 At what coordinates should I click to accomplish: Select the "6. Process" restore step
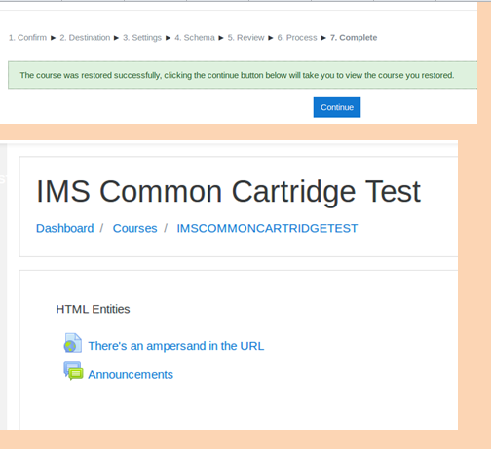point(297,38)
